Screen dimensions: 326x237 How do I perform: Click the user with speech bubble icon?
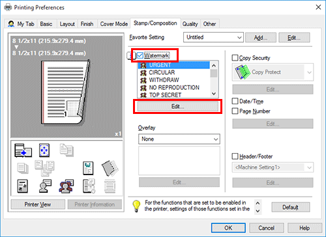45,186
